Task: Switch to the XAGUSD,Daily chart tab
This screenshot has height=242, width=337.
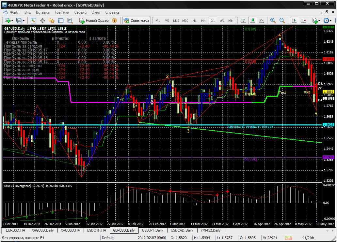Action: [x=42, y=230]
